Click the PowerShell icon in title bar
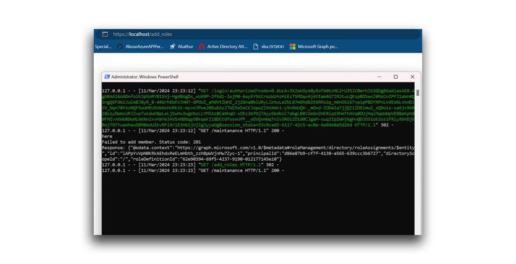This screenshot has height=264, width=516. (107, 77)
